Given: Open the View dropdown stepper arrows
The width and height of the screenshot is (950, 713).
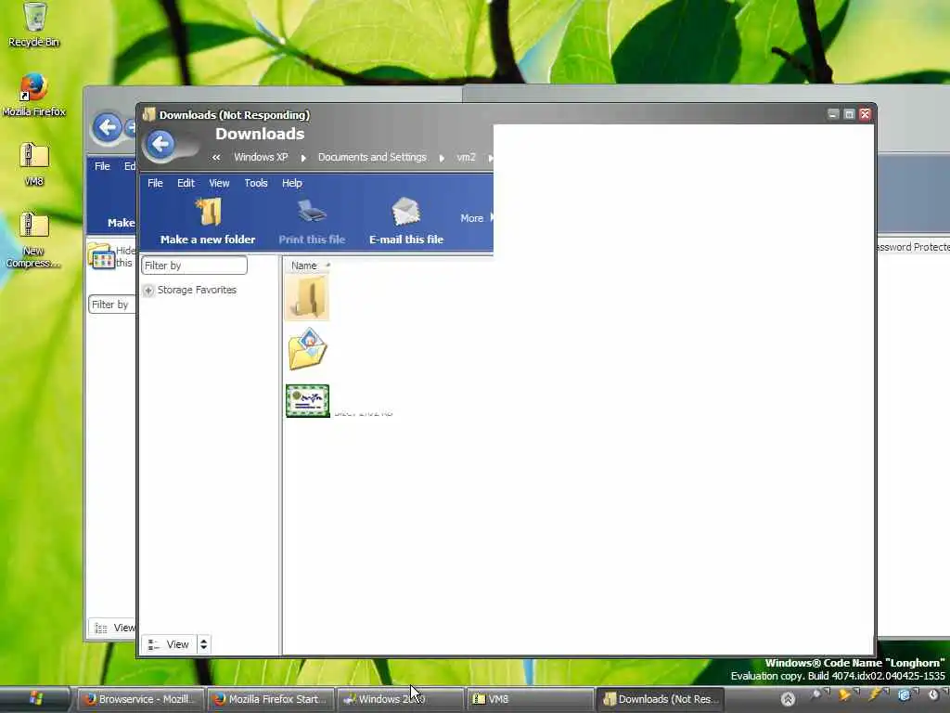Looking at the screenshot, I should 203,644.
